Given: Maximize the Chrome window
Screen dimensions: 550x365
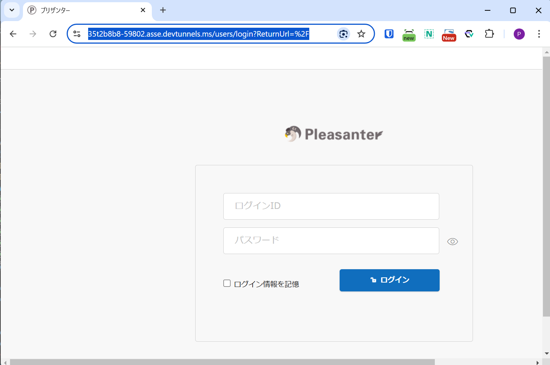Looking at the screenshot, I should tap(513, 10).
